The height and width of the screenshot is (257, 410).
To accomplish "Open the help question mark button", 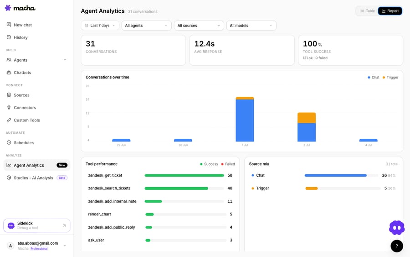I will click(x=397, y=246).
